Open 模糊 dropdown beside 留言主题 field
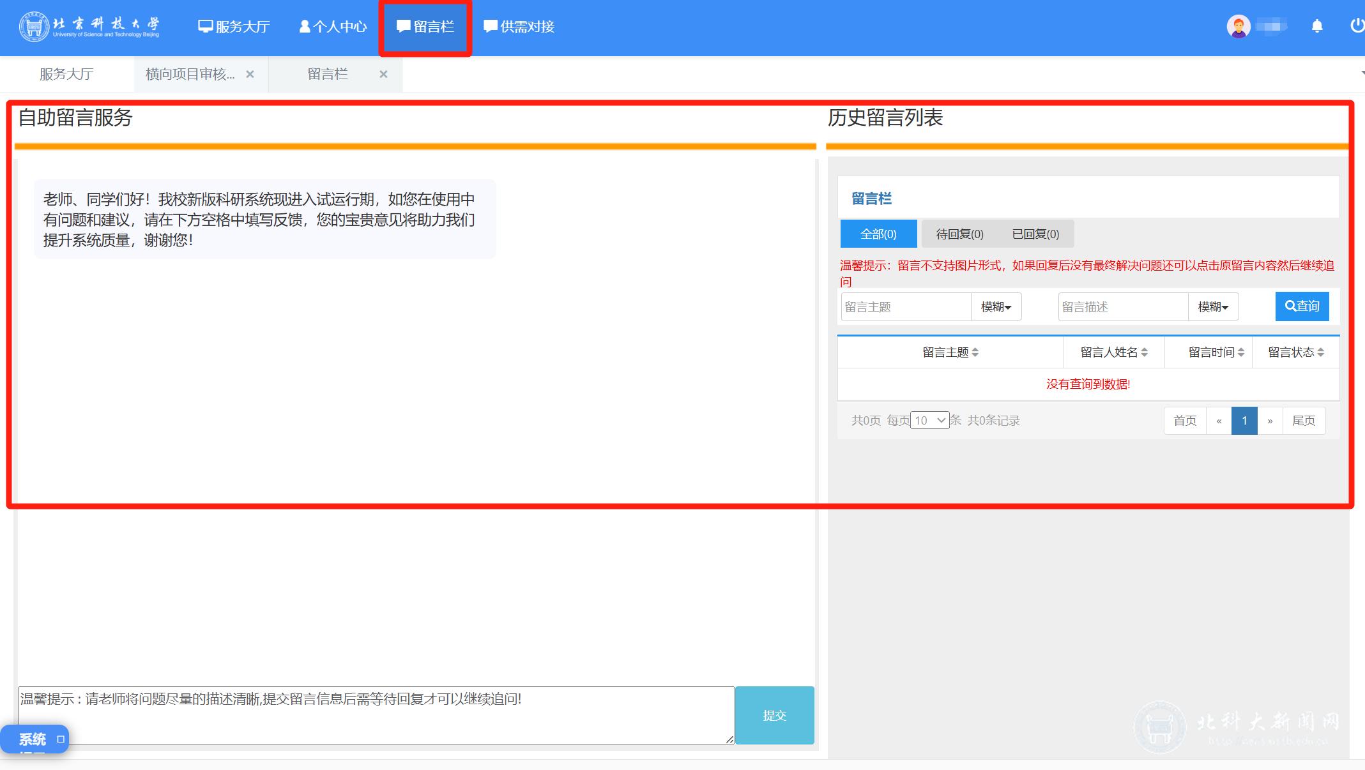This screenshot has height=770, width=1365. coord(996,307)
